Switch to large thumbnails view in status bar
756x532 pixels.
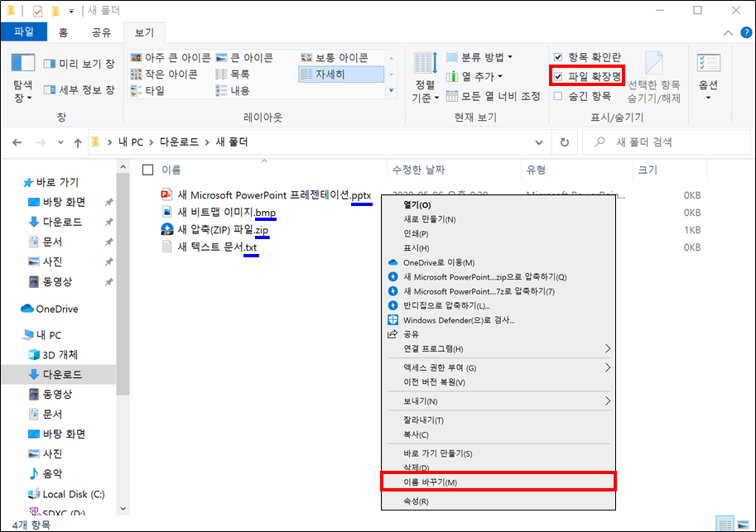[x=743, y=525]
